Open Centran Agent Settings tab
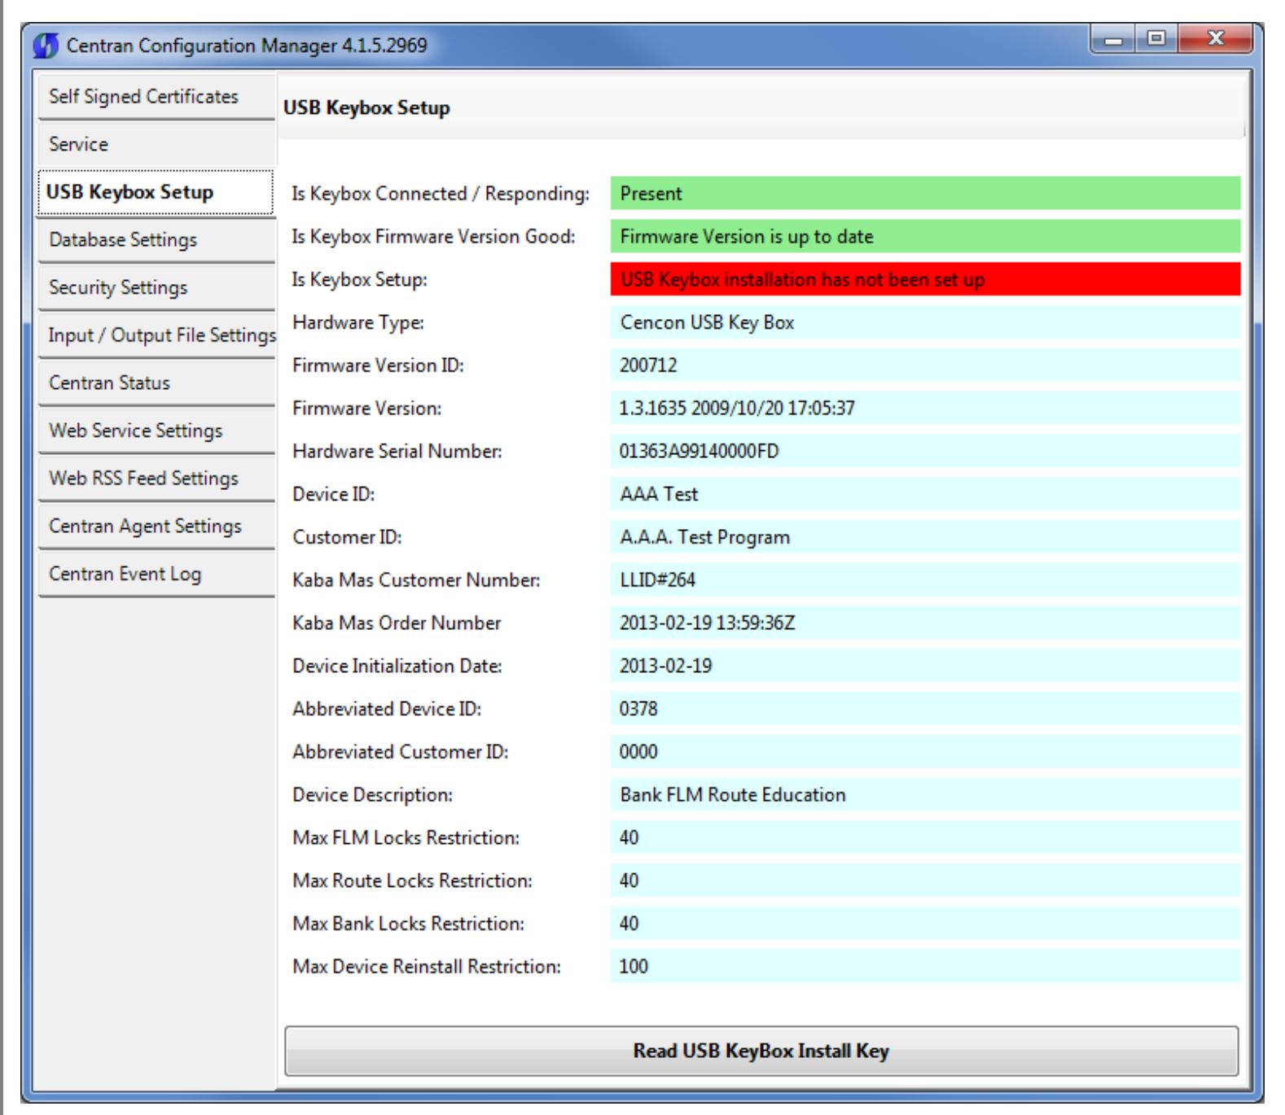 click(156, 526)
